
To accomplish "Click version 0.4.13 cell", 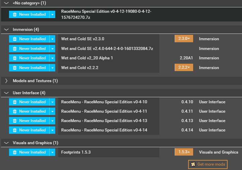I will pyautogui.click(x=187, y=121).
